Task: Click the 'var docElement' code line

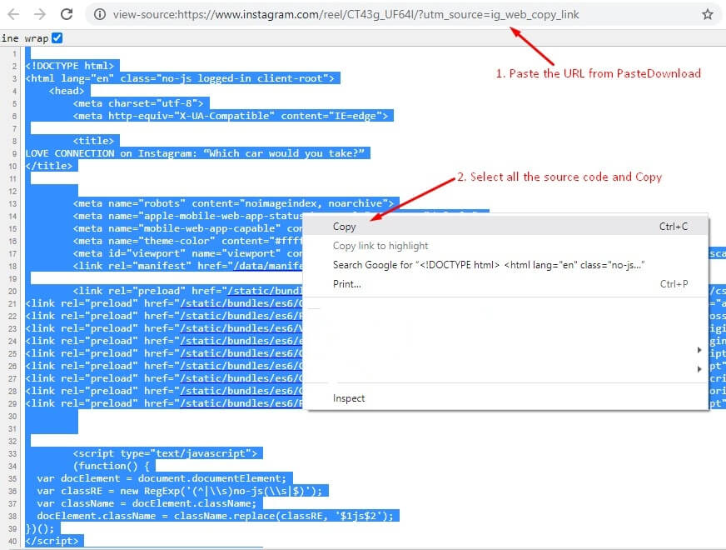Action: (162, 478)
